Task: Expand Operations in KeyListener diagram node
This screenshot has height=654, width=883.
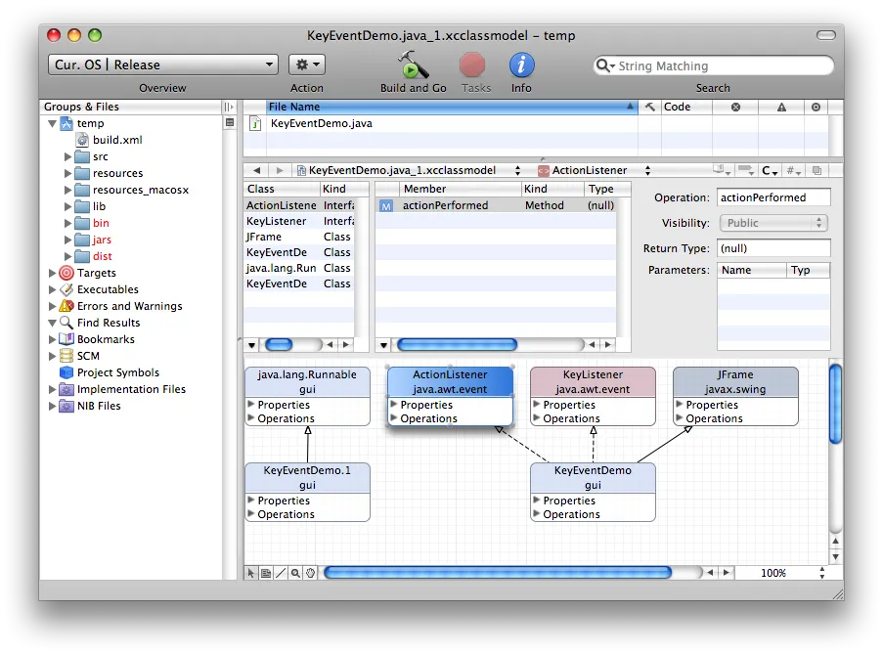Action: point(537,418)
